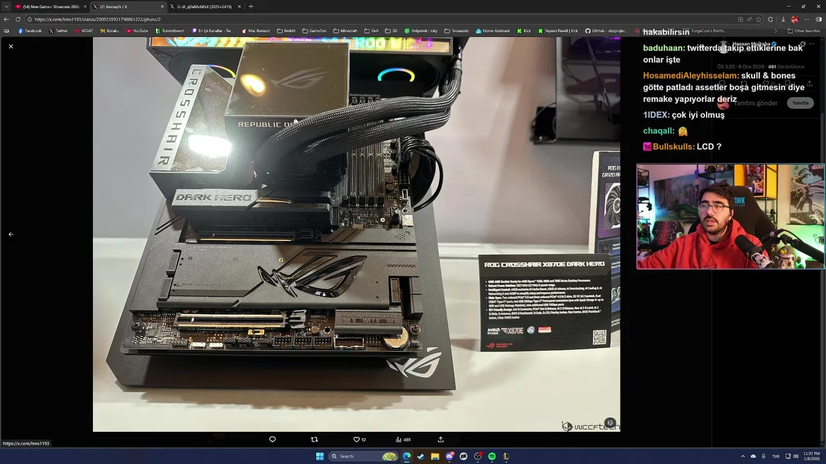Close the Anasayfa / X tab
Image resolution: width=826 pixels, height=464 pixels.
point(162,6)
